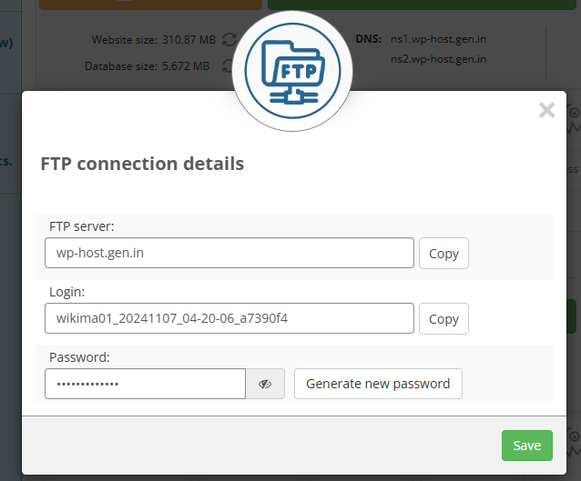Close the FTP connection details dialog

coord(547,110)
